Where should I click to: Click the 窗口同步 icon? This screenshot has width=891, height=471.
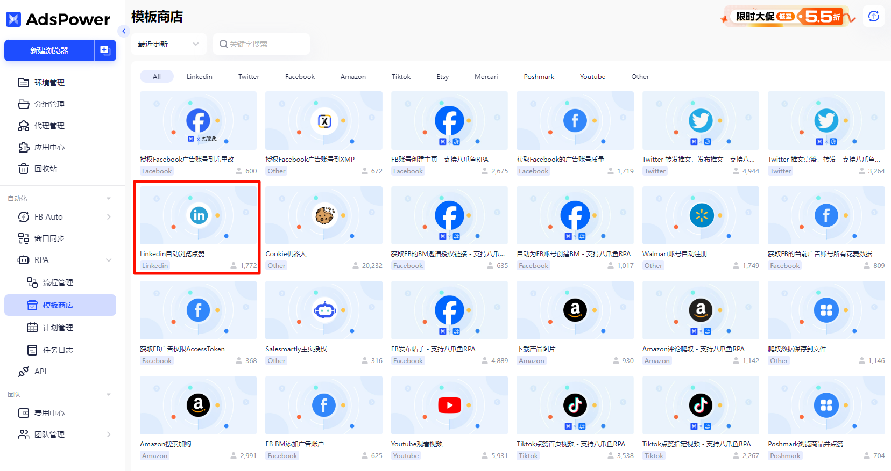click(24, 238)
